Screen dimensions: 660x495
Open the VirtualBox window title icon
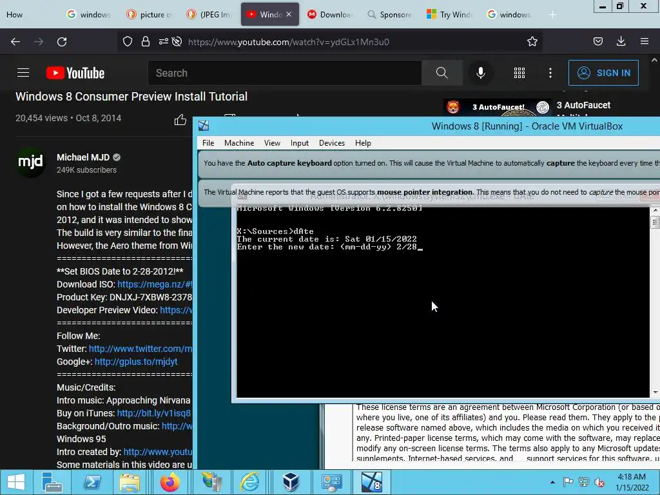(x=204, y=126)
